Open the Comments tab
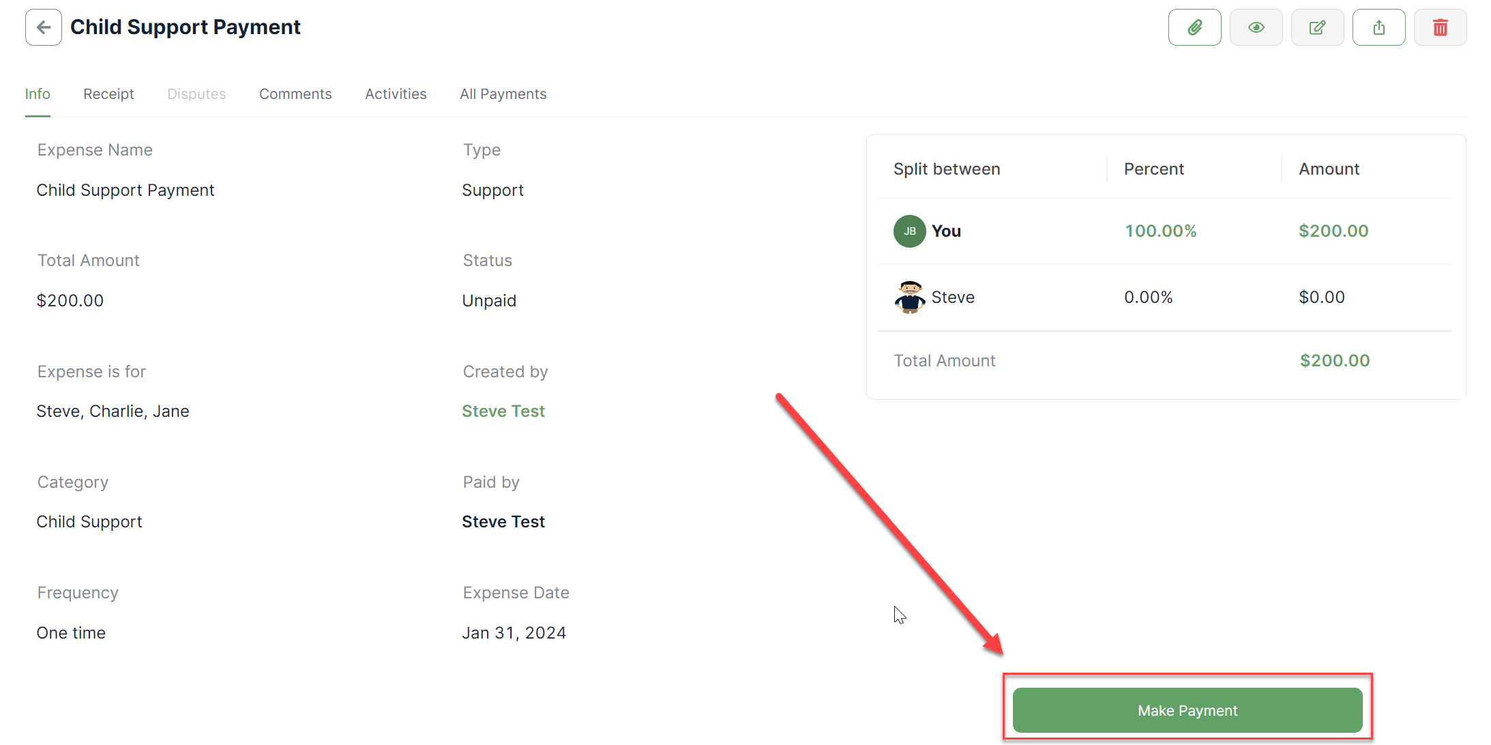 coord(295,94)
